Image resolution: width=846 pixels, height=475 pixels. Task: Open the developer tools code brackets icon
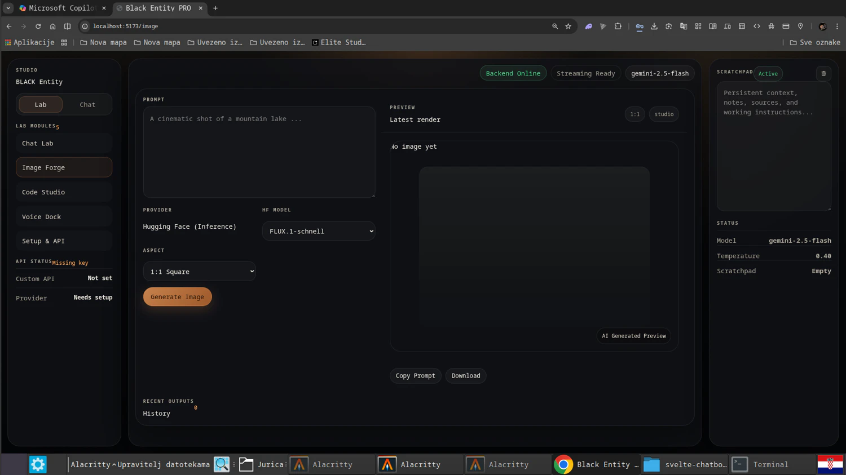757,26
